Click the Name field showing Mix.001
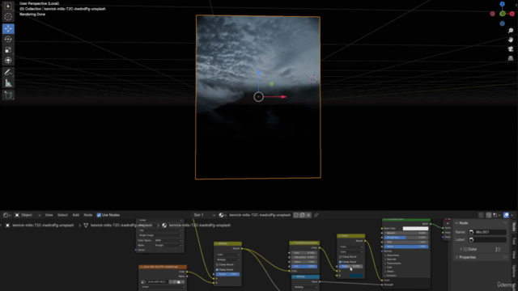The height and width of the screenshot is (291, 518). [487, 232]
